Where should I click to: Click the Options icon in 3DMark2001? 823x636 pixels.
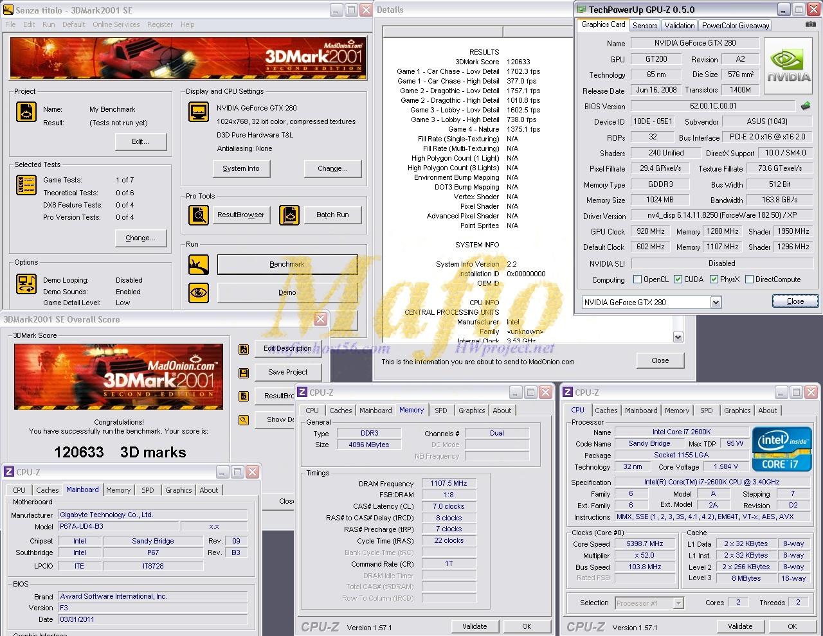(x=26, y=283)
